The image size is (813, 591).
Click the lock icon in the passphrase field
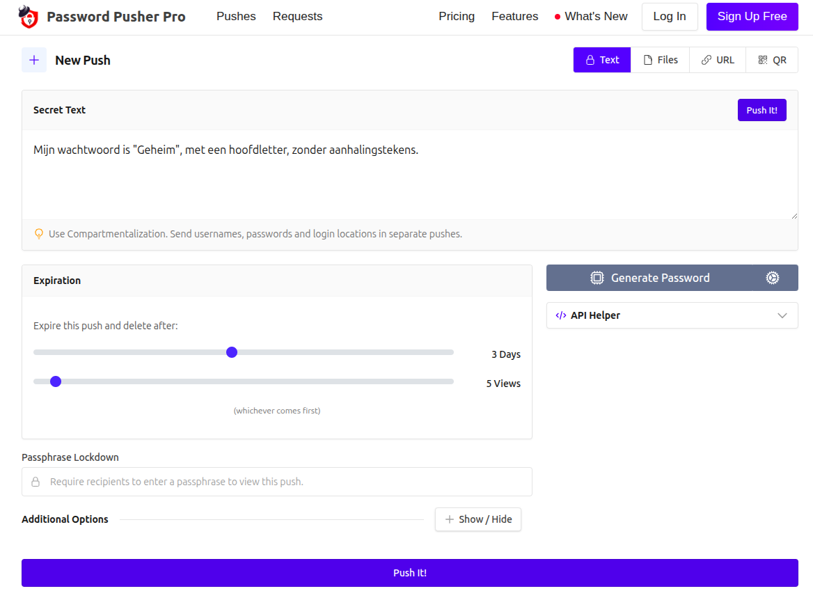click(x=35, y=482)
